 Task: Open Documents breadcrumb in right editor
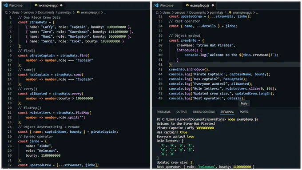198,12
